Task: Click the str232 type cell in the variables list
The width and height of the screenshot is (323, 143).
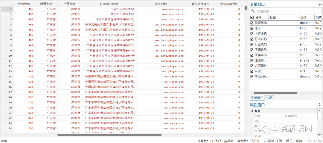Action: (x=305, y=60)
